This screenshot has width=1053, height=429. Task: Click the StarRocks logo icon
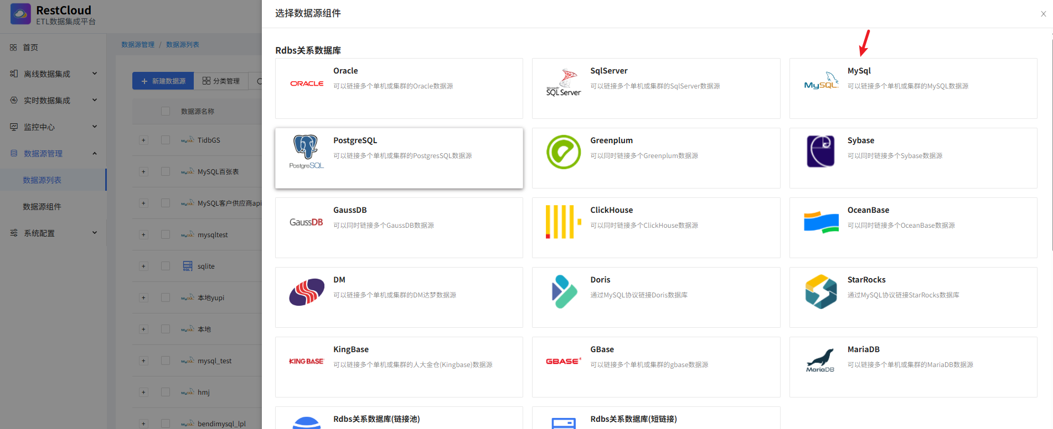(821, 291)
